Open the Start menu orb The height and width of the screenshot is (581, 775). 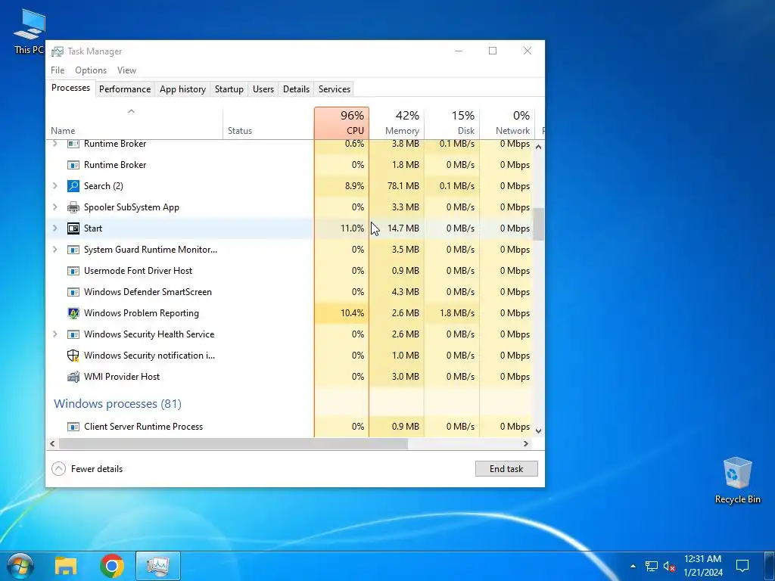20,566
